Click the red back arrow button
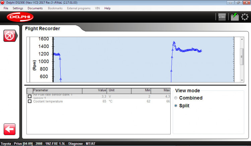This screenshot has height=146, width=251. 9,129
